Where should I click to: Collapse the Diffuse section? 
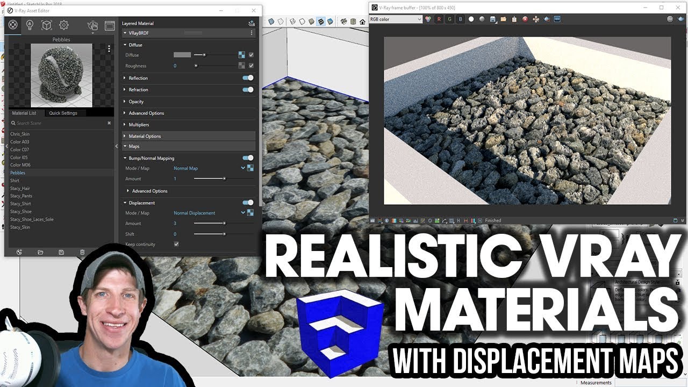tap(125, 45)
